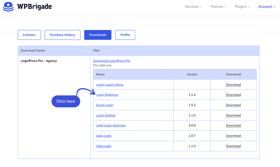The image size is (280, 167).
Task: Click the Files column header
Action: (x=96, y=51)
